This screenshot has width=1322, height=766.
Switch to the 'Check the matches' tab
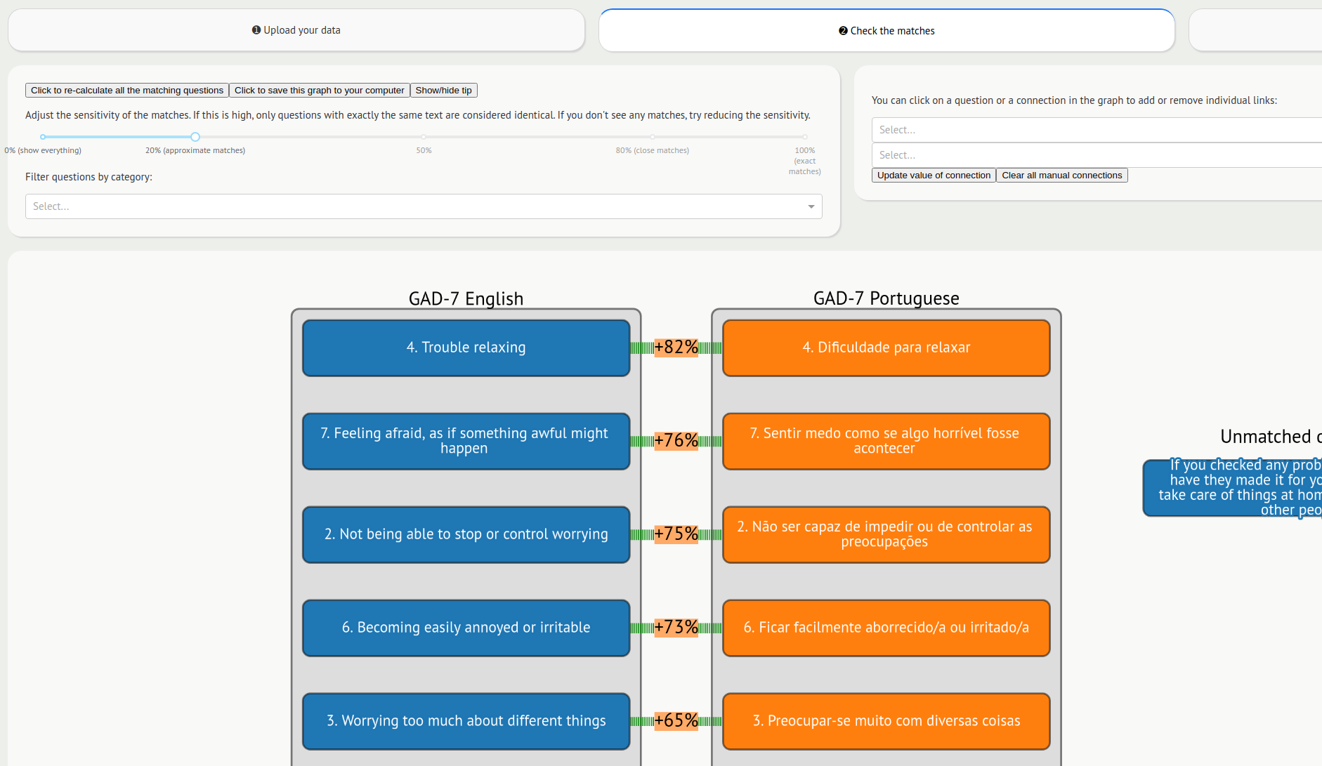pos(886,31)
